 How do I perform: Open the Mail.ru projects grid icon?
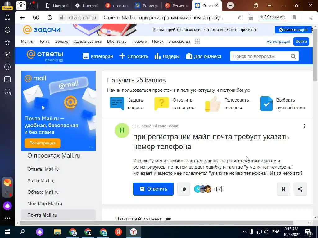197,42
